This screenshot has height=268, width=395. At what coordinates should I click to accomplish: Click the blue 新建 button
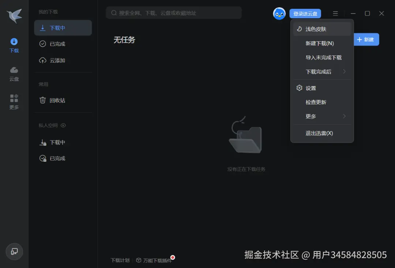coord(366,39)
